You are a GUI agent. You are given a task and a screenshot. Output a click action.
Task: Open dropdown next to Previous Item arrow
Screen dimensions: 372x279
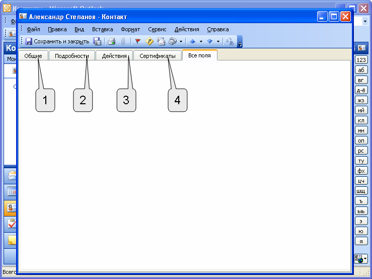201,42
